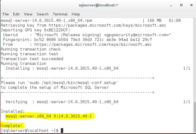Close the terminal window
Screen dimensions: 196x134
point(191,5)
